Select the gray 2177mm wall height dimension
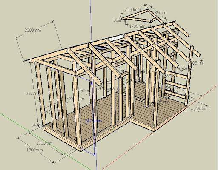 tap(34, 93)
